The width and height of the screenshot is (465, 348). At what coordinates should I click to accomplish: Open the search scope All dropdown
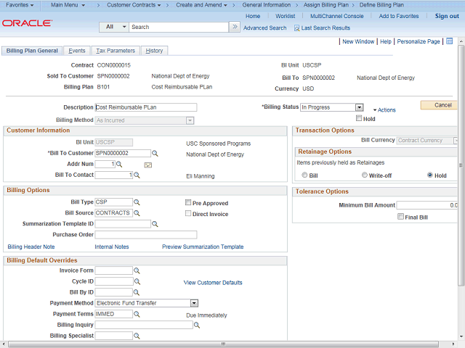(113, 27)
